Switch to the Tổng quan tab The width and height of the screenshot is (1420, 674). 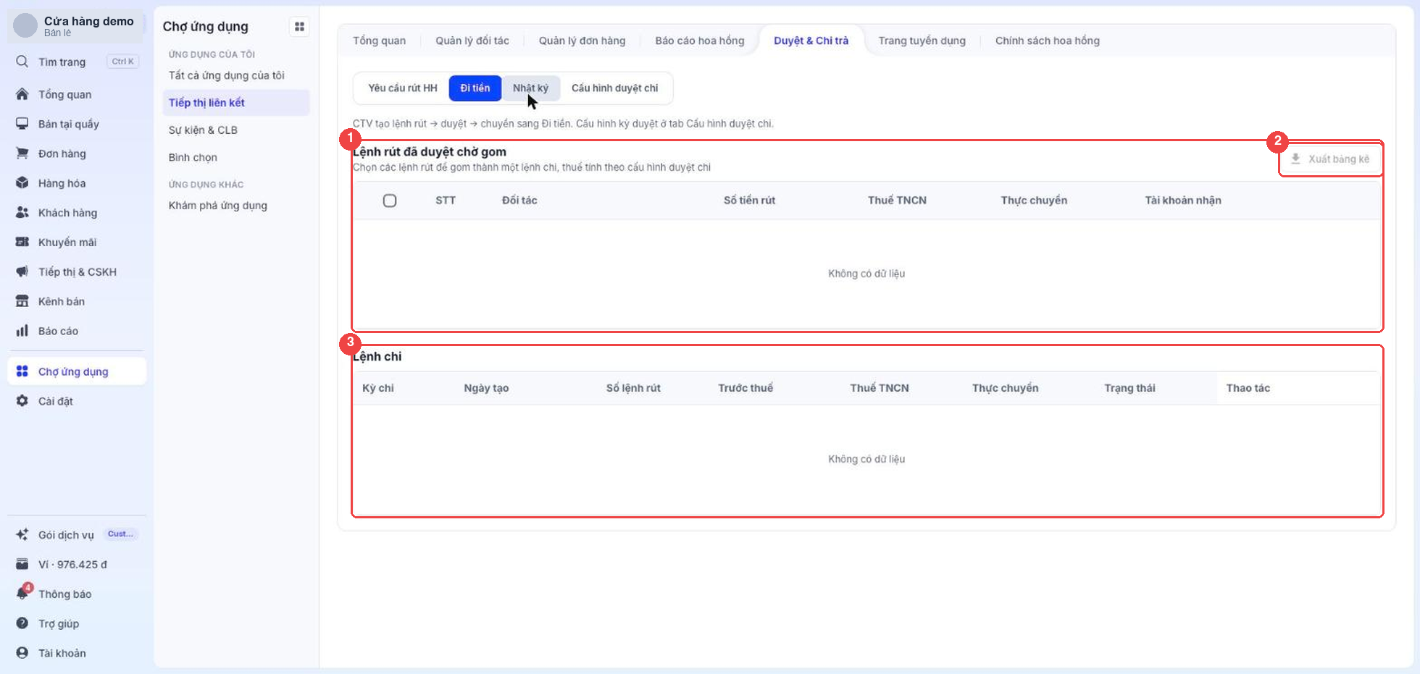[379, 41]
